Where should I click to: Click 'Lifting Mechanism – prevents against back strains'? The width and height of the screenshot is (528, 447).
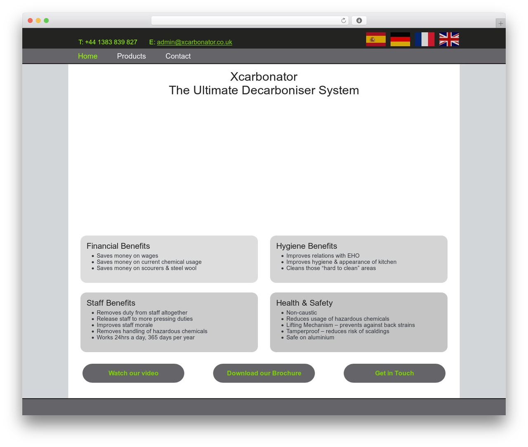pyautogui.click(x=351, y=325)
